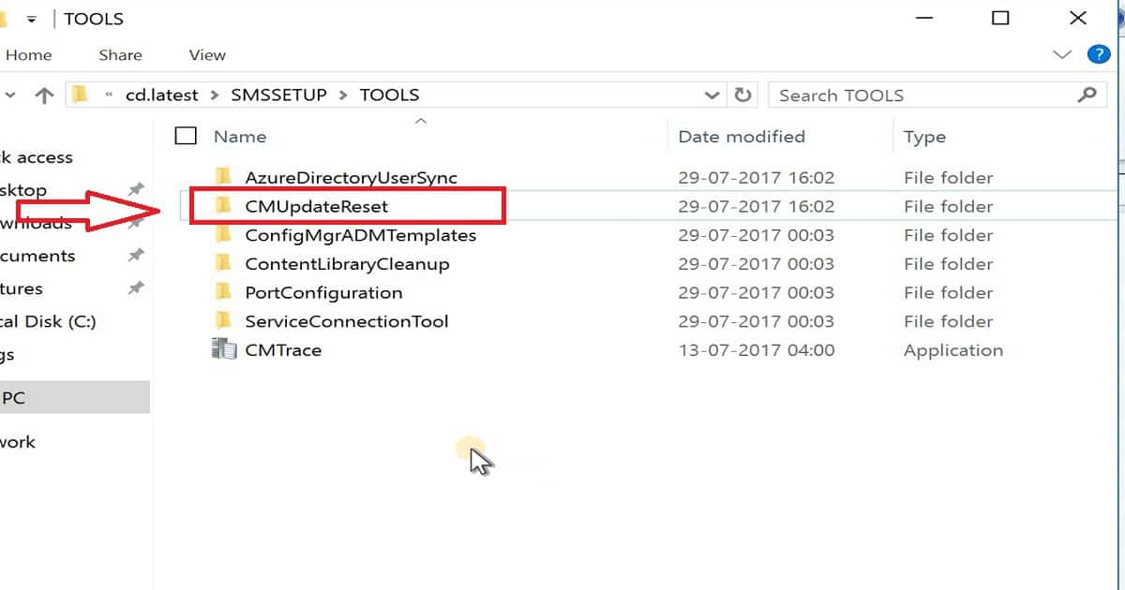Viewport: 1125px width, 590px height.
Task: Click the PortConfiguration folder icon
Action: click(x=223, y=292)
